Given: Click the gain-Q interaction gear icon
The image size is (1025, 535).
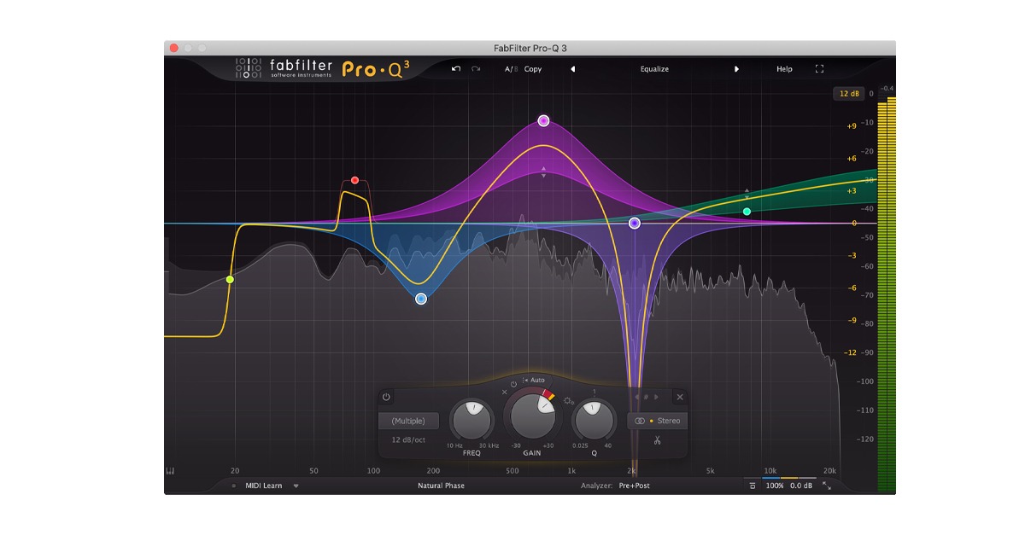Looking at the screenshot, I should coord(569,400).
